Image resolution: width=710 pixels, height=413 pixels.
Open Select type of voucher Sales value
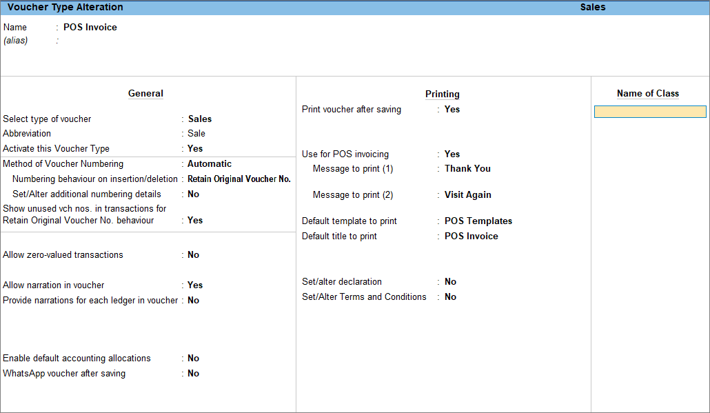200,119
